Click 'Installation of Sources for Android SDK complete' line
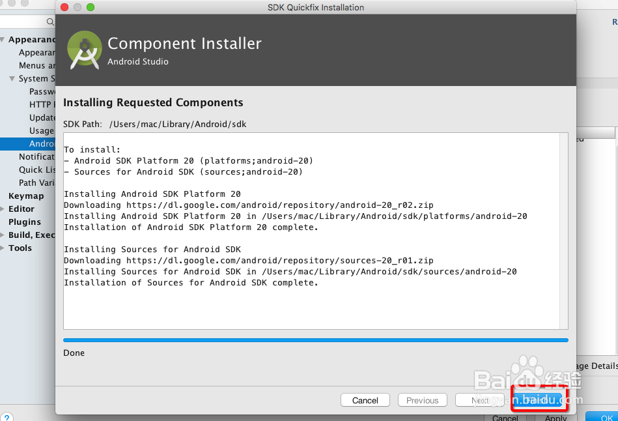 [191, 282]
